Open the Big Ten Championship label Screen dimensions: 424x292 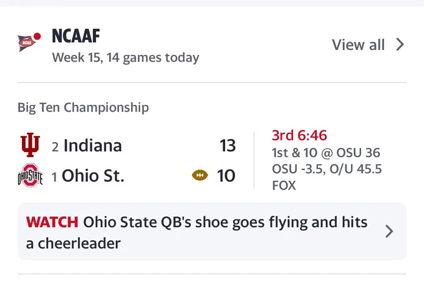point(84,108)
